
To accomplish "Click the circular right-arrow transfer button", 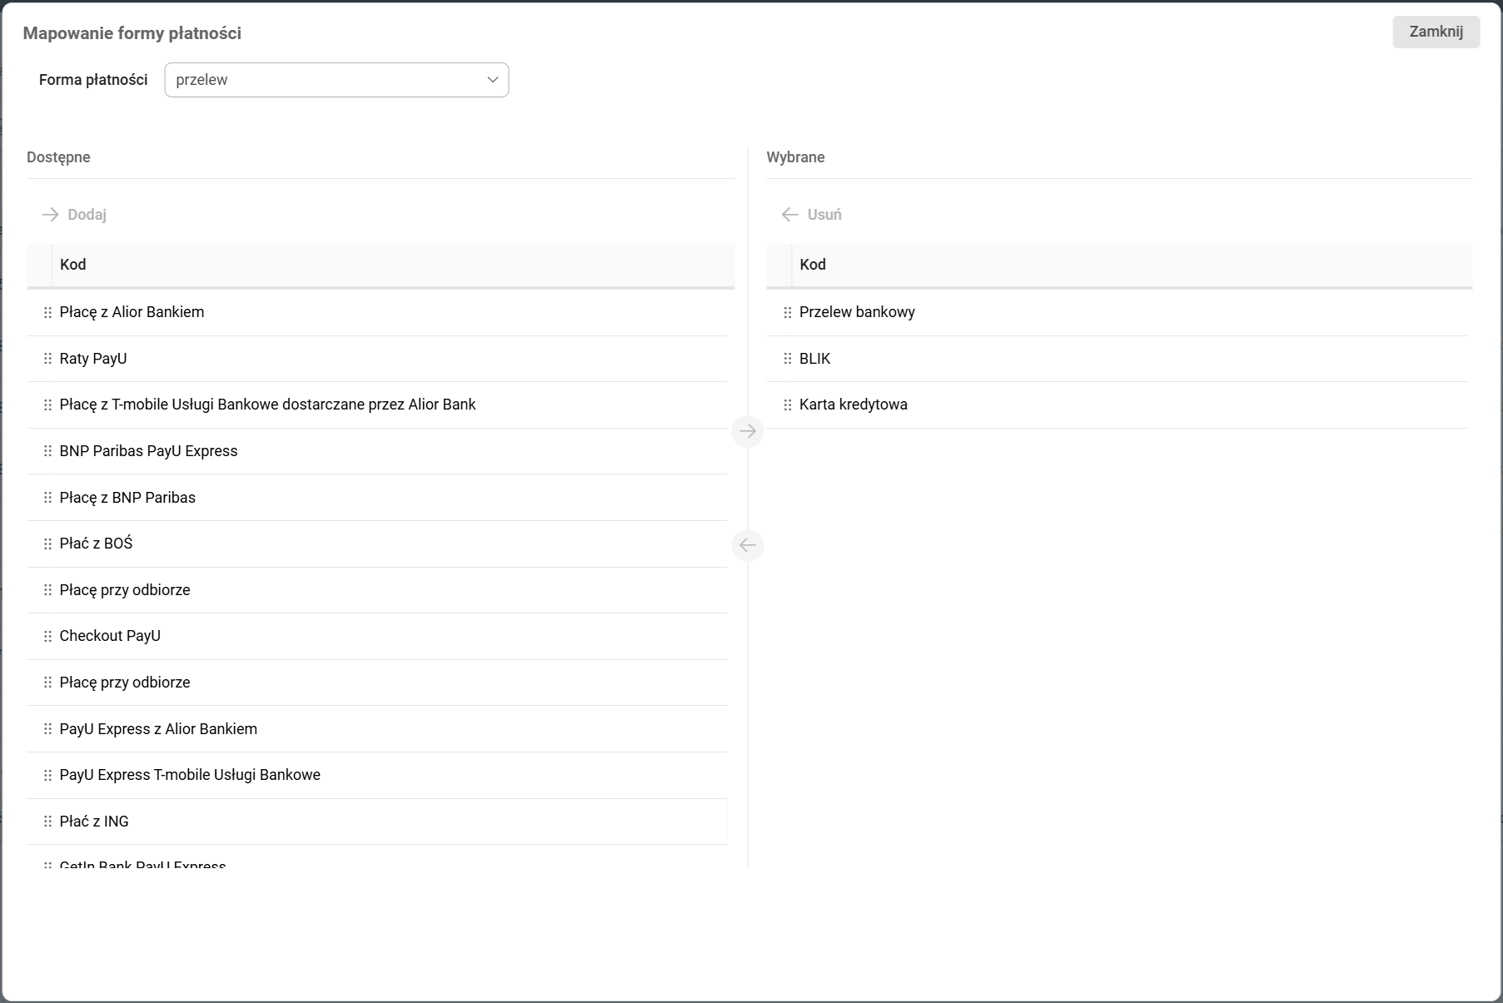I will click(747, 431).
